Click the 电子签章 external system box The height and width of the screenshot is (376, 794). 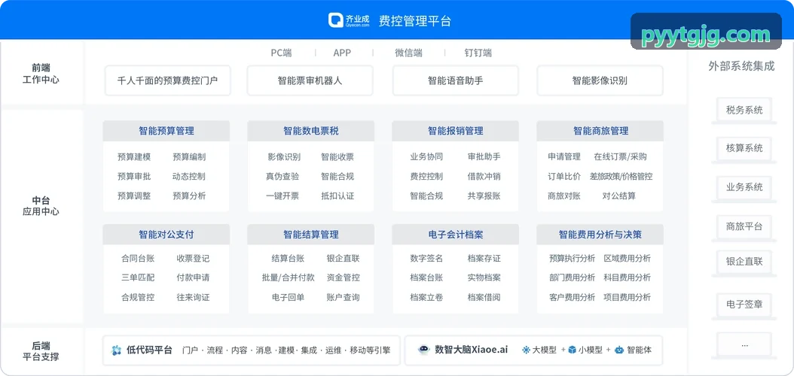tap(744, 305)
